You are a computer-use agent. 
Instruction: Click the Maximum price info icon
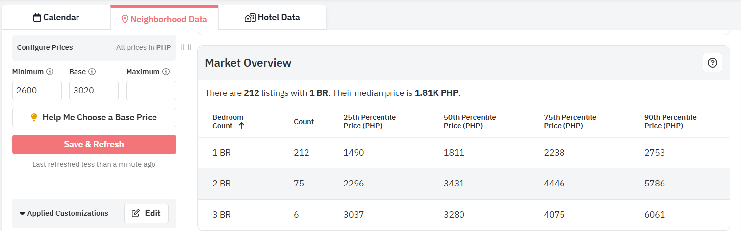(166, 72)
